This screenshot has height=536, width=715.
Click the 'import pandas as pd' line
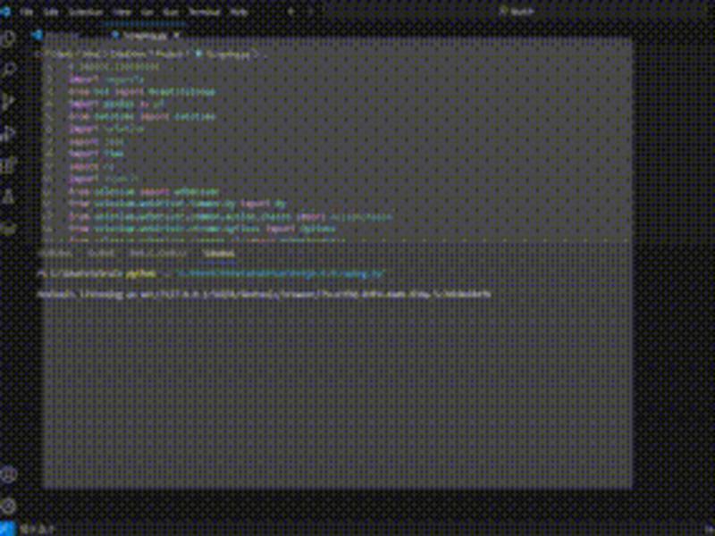tap(116, 105)
